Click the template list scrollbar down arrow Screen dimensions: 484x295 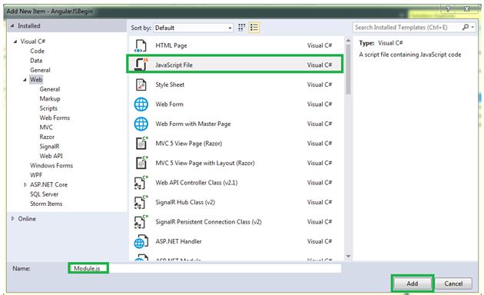tap(348, 256)
